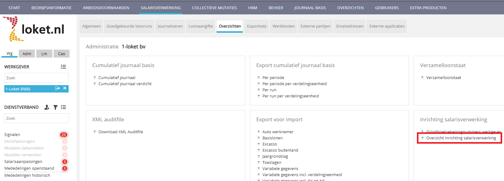Click the add employee icon next to Dienstverband
504x181 pixels.
click(x=47, y=107)
